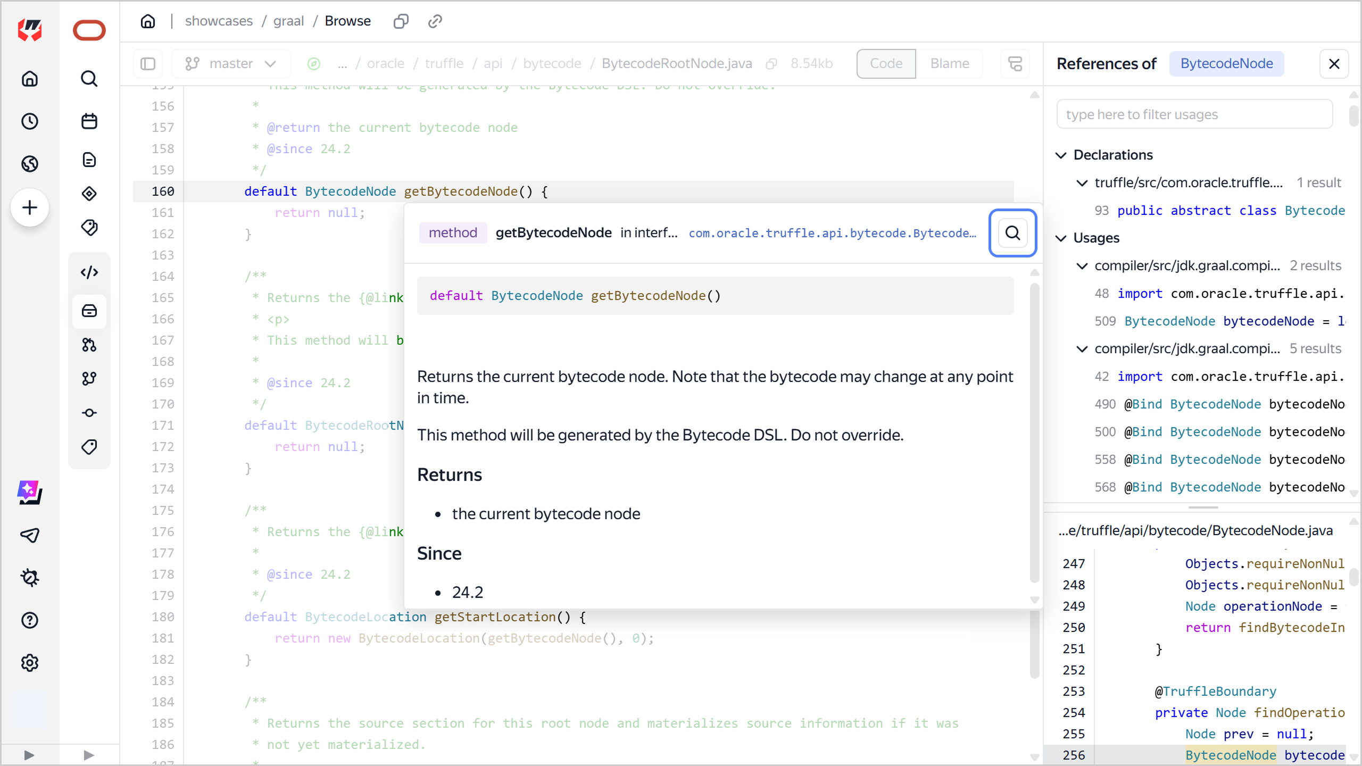Open the search icon in sidebar

[x=89, y=79]
